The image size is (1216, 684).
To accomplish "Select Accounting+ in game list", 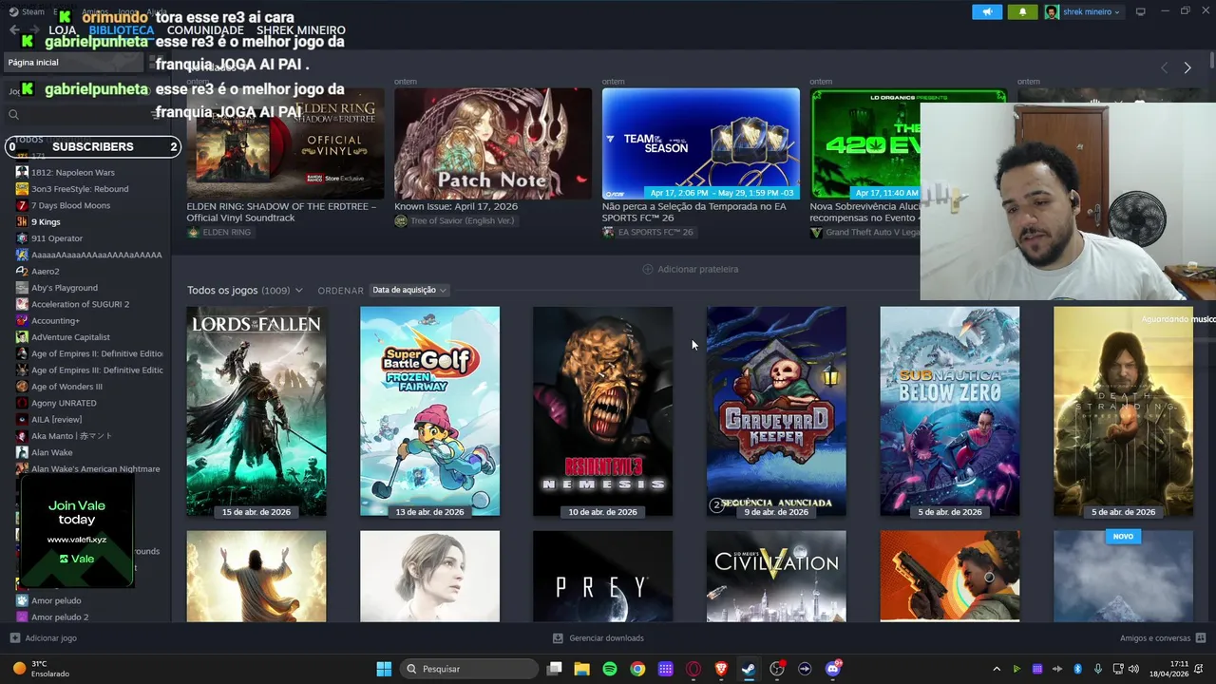I will 55,320.
